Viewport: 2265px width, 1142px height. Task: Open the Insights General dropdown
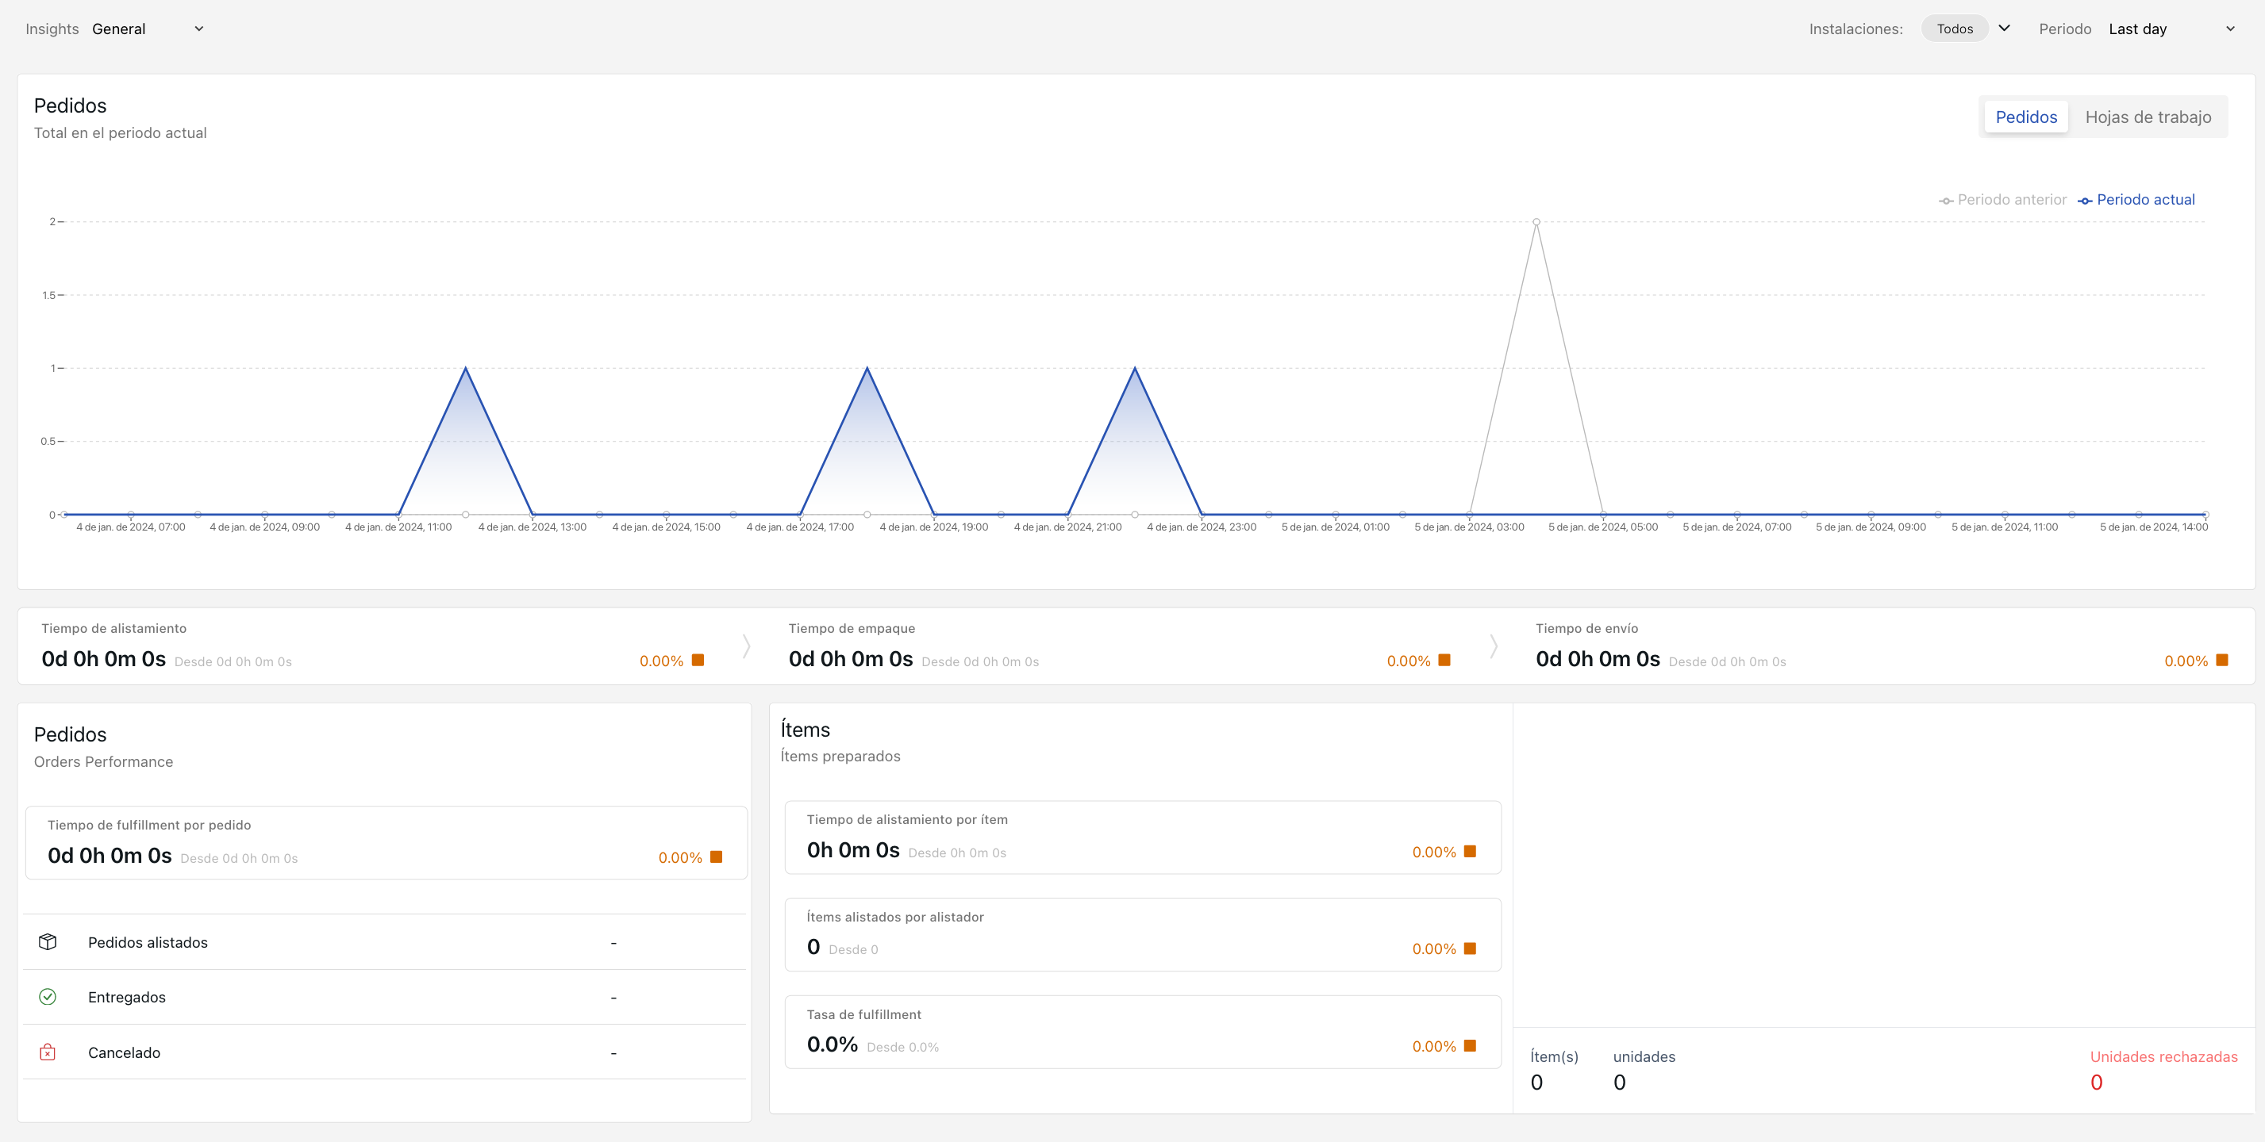(148, 29)
